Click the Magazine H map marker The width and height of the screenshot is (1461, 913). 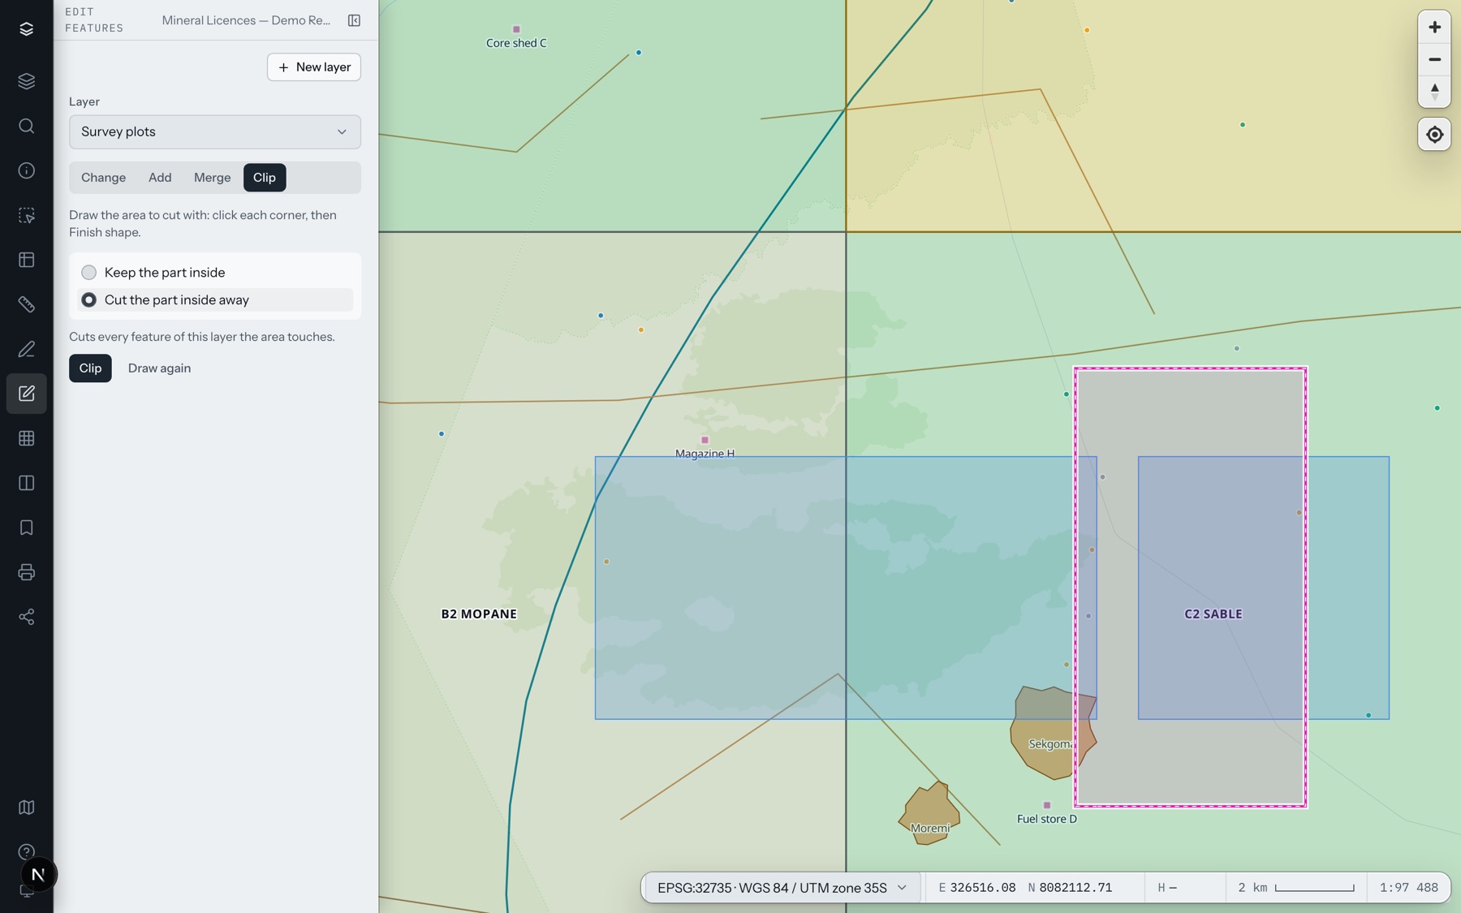pyautogui.click(x=705, y=440)
